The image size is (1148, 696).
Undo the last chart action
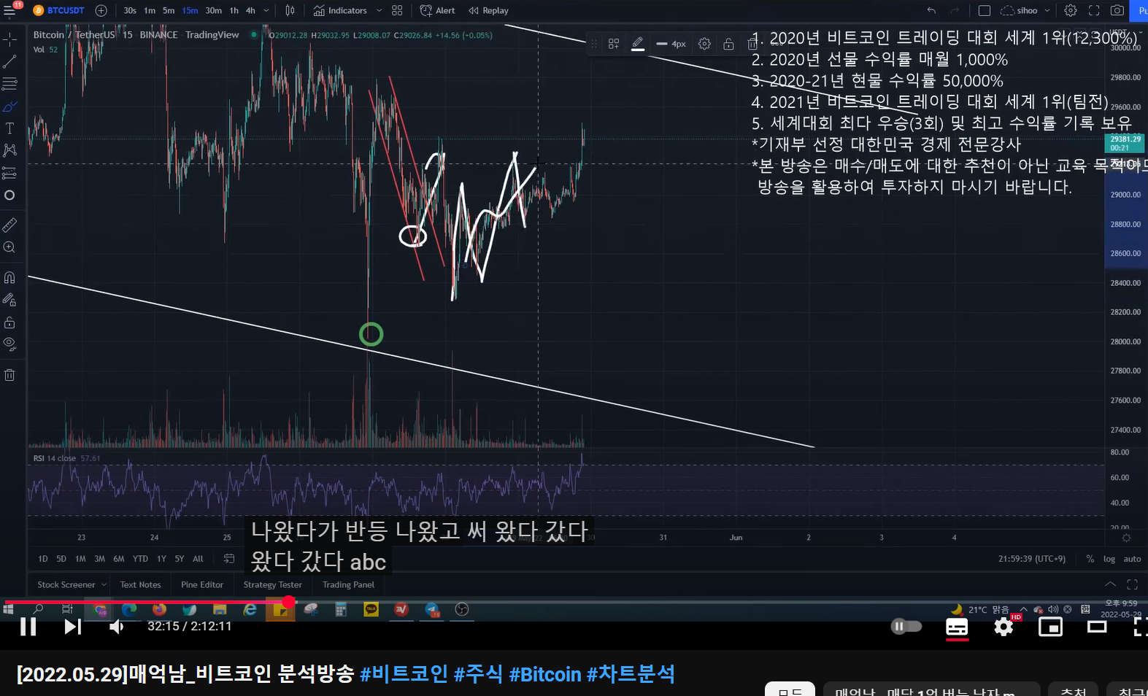pyautogui.click(x=931, y=10)
